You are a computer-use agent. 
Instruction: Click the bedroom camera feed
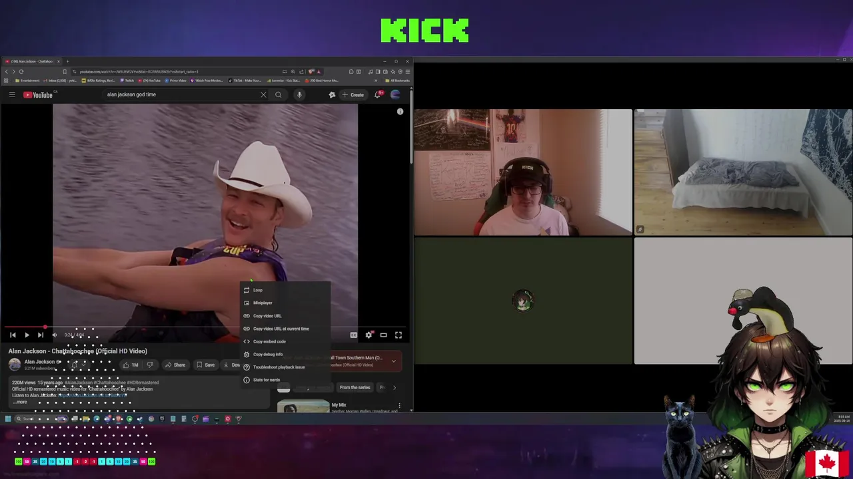743,172
